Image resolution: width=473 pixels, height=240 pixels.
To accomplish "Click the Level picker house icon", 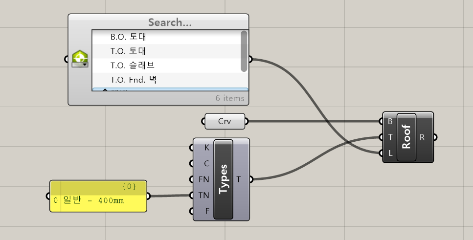I will click(x=80, y=59).
